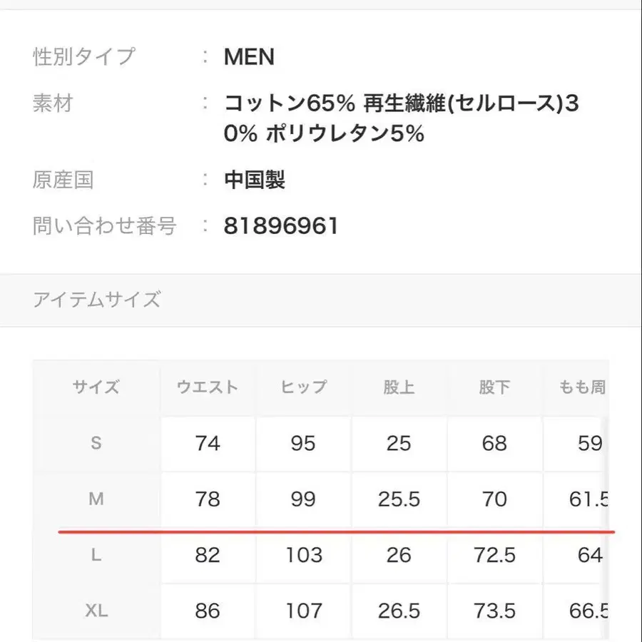This screenshot has width=642, height=642.
Task: Click the 股下 column header
Action: [x=494, y=387]
